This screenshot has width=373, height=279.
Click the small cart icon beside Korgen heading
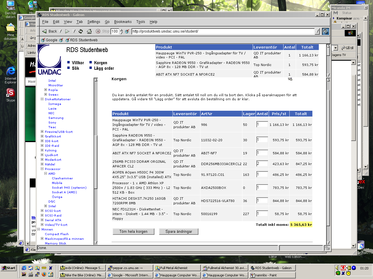coord(290,79)
